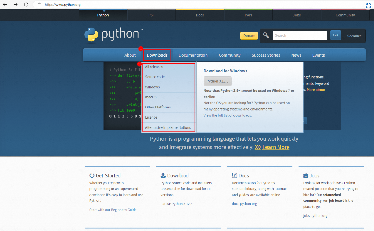Select Source code from Downloads menu

(x=169, y=77)
